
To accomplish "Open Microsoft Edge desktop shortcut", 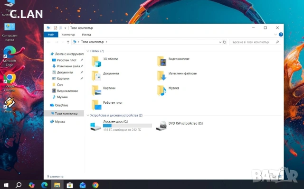I will click(9, 56).
